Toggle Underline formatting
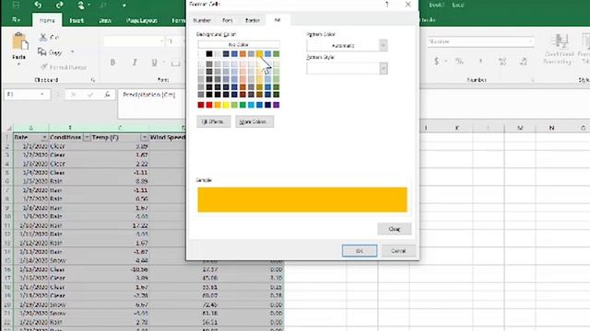Screen dimensions: 590x331 tap(154, 63)
